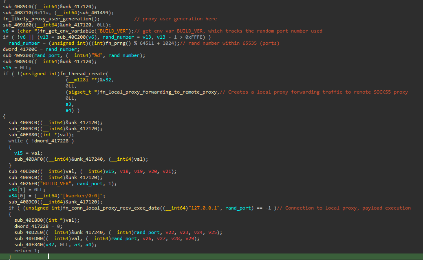Image resolution: width=423 pixels, height=260 pixels.
Task: Click the v19 argument
Action: pyautogui.click(x=138, y=171)
